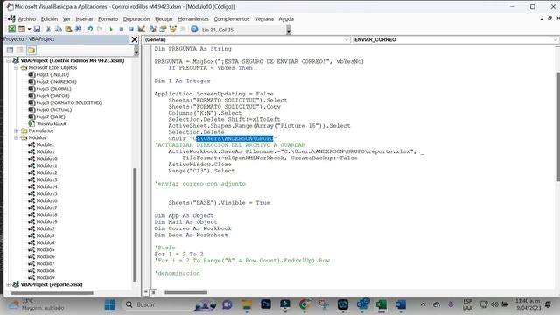Viewport: 560px width, 315px height.
Task: Open the Insertar menu
Action: pyautogui.click(x=84, y=19)
